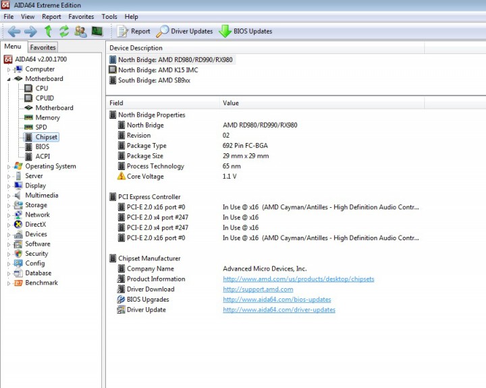Select the SPD tree item icon
The height and width of the screenshot is (388, 486).
28,127
